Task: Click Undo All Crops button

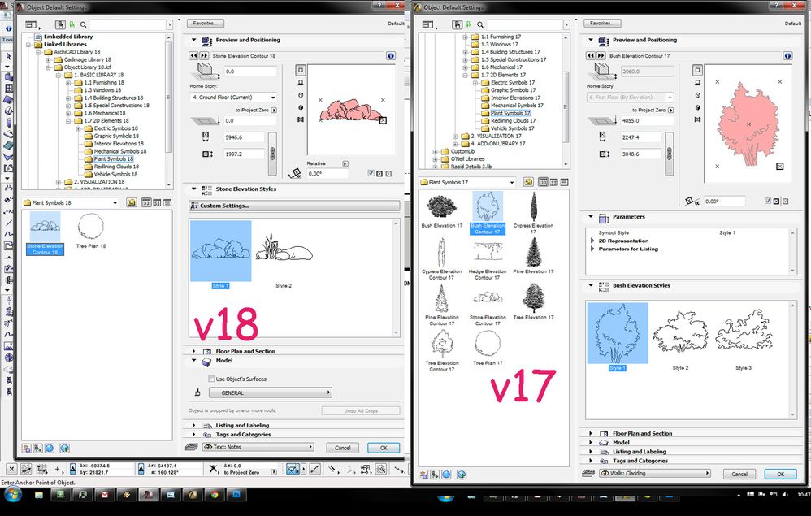Action: coord(361,410)
